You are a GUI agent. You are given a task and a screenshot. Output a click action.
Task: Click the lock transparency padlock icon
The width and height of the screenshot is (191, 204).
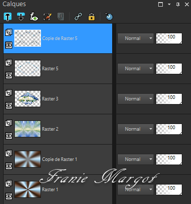click(92, 17)
